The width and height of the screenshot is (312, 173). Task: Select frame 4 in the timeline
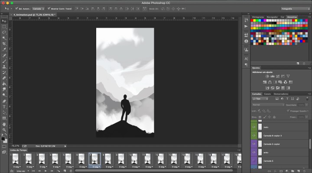click(x=55, y=159)
